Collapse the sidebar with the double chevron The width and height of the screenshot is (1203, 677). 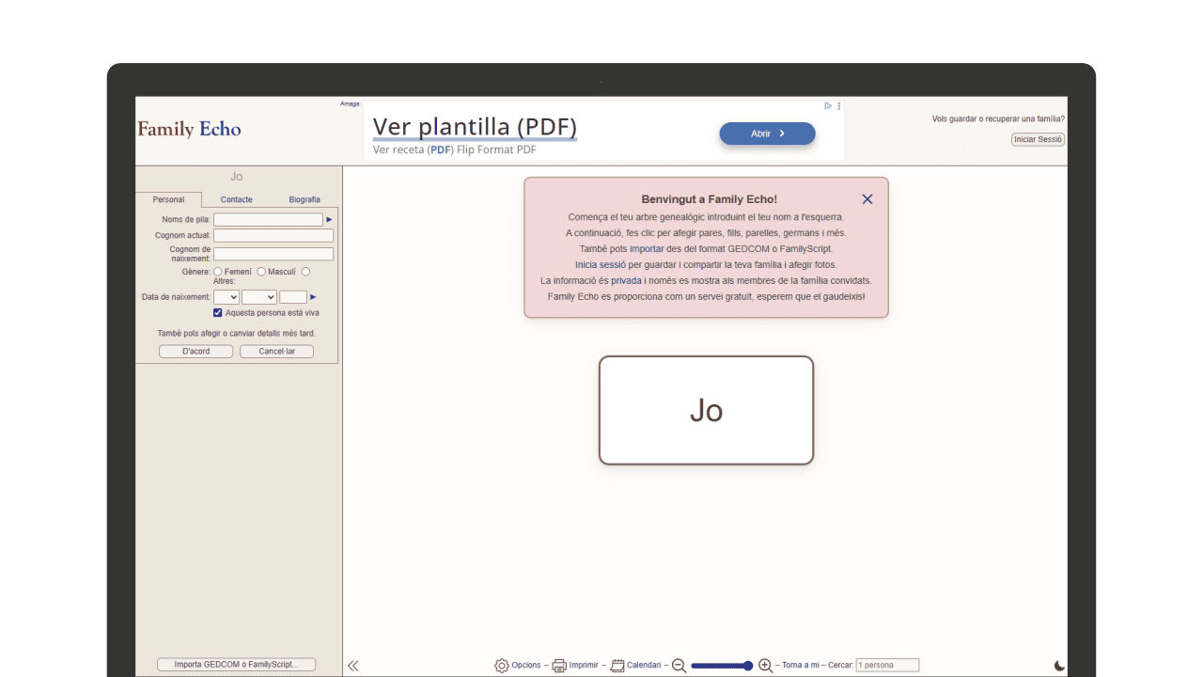click(352, 666)
